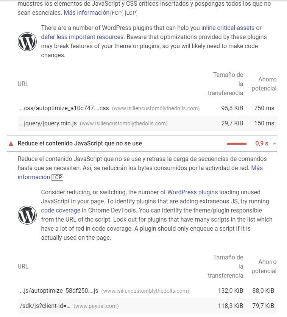The image size is (287, 317).
Task: Click the LCP badge next to FCP
Action: coord(131,13)
